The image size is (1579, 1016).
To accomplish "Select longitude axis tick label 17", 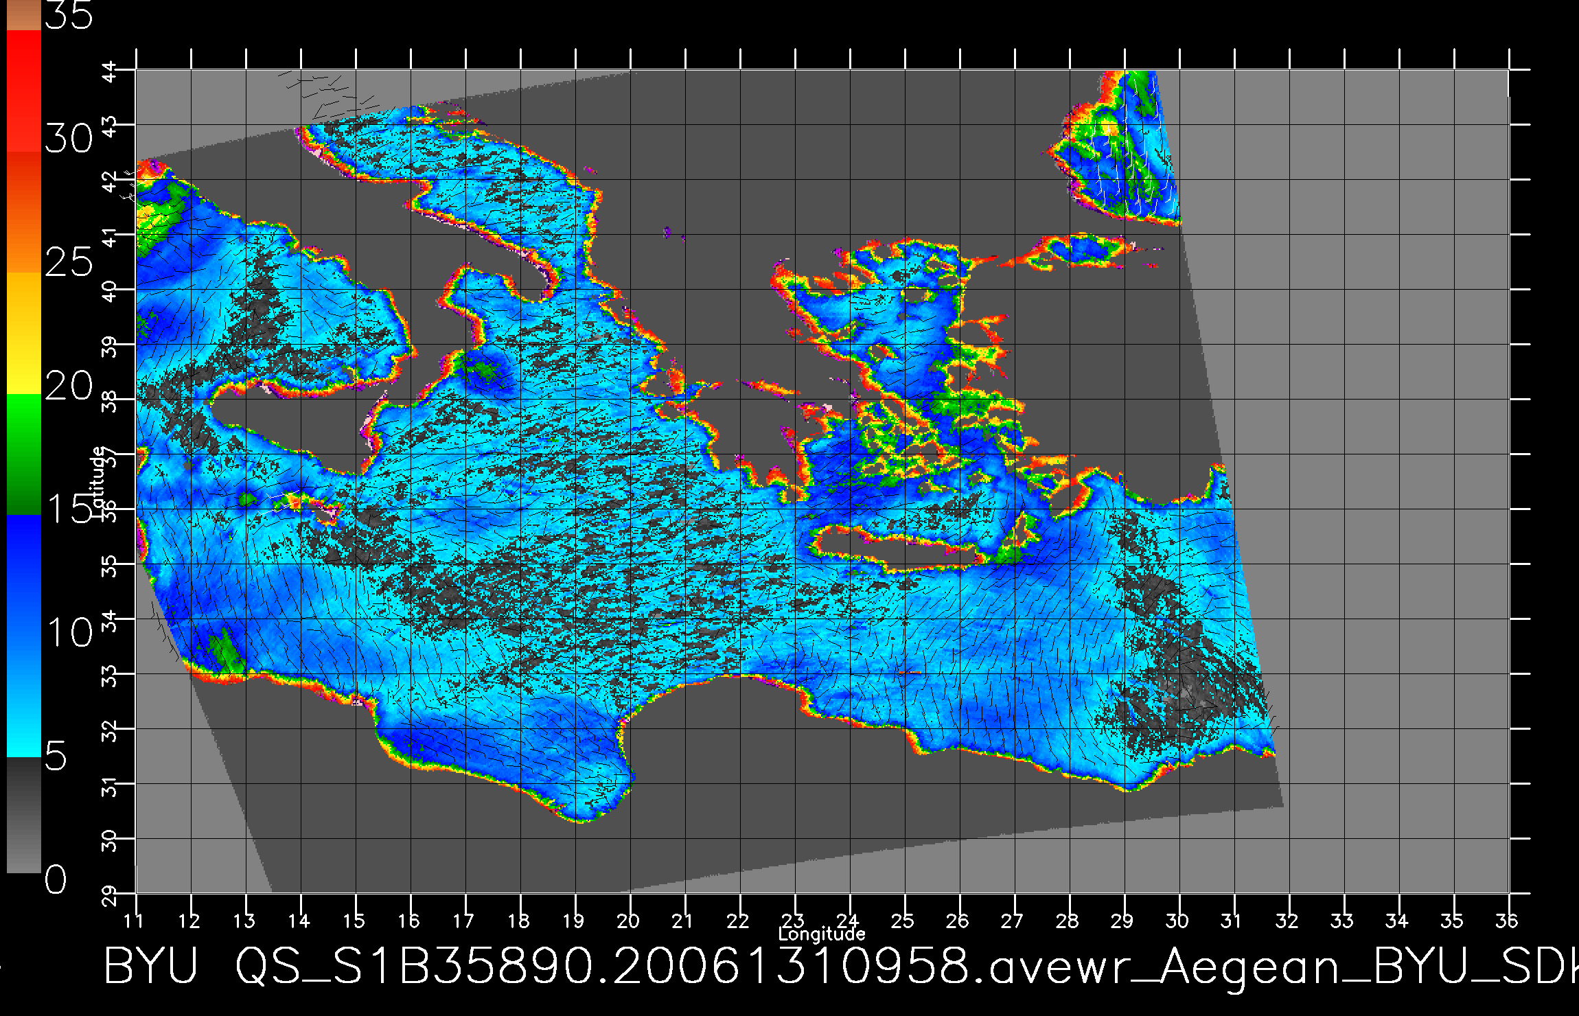I will click(464, 921).
